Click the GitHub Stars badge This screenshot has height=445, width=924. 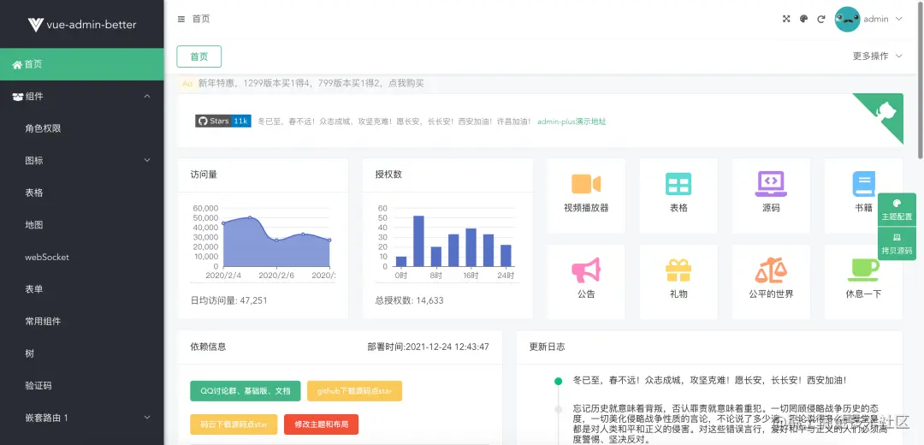tap(223, 121)
